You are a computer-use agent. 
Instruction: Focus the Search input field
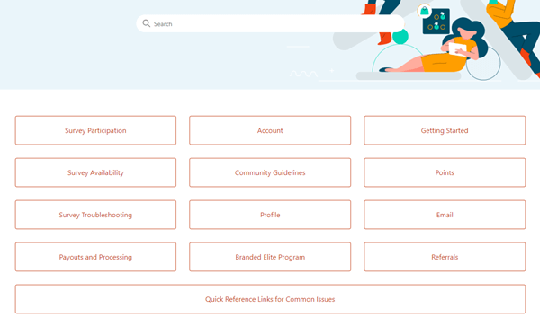click(270, 23)
